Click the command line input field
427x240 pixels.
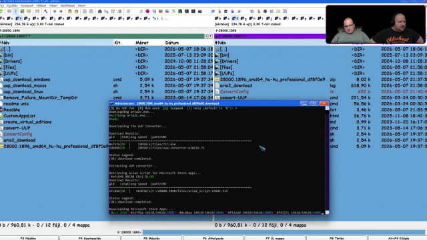pyautogui.click(x=284, y=232)
